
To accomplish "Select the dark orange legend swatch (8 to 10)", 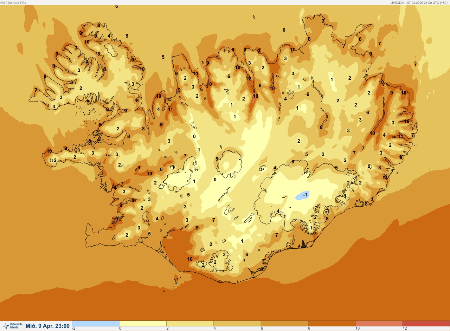I will 332,323.
